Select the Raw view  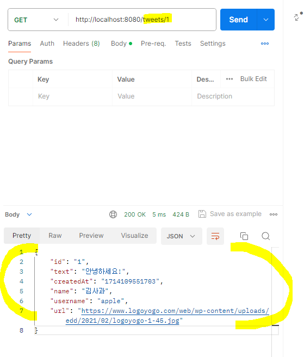pyautogui.click(x=55, y=236)
